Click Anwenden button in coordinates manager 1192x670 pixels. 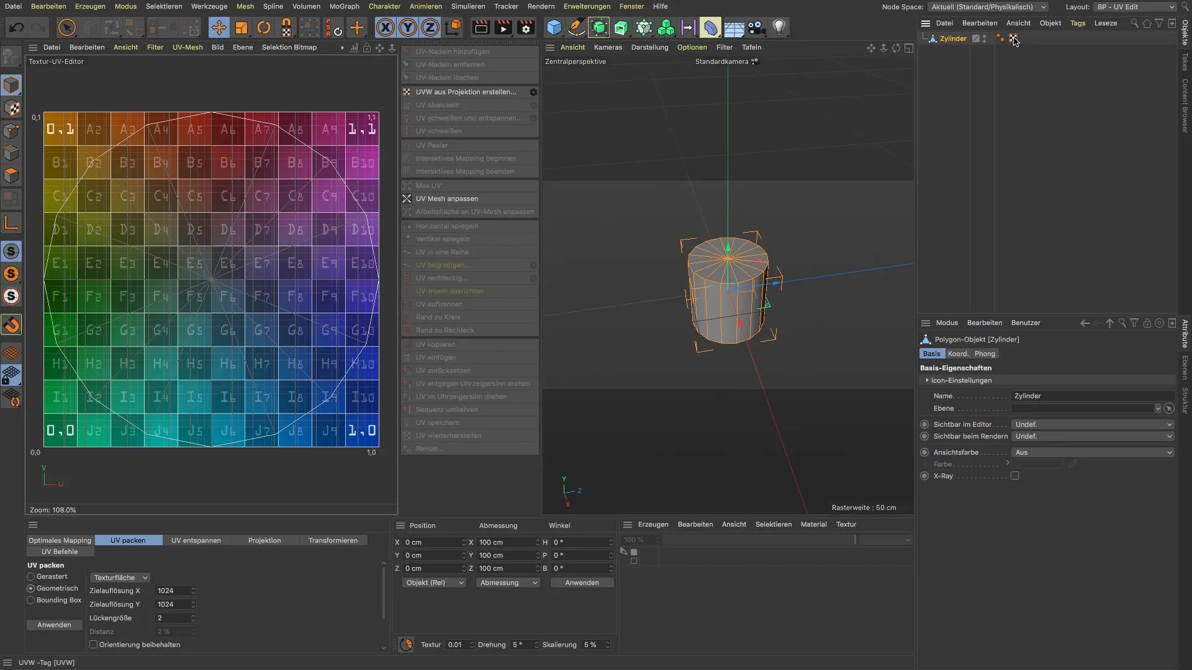582,583
